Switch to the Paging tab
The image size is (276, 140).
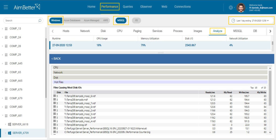coord(137,31)
